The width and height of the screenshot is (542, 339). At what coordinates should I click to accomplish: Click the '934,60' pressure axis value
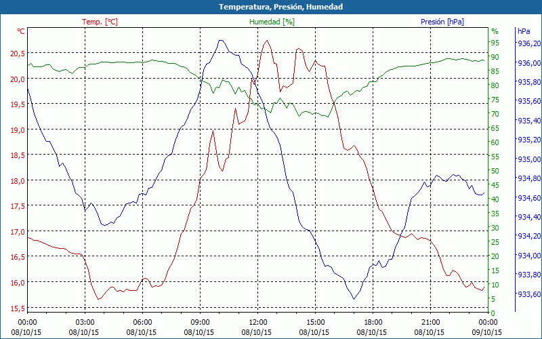click(528, 198)
